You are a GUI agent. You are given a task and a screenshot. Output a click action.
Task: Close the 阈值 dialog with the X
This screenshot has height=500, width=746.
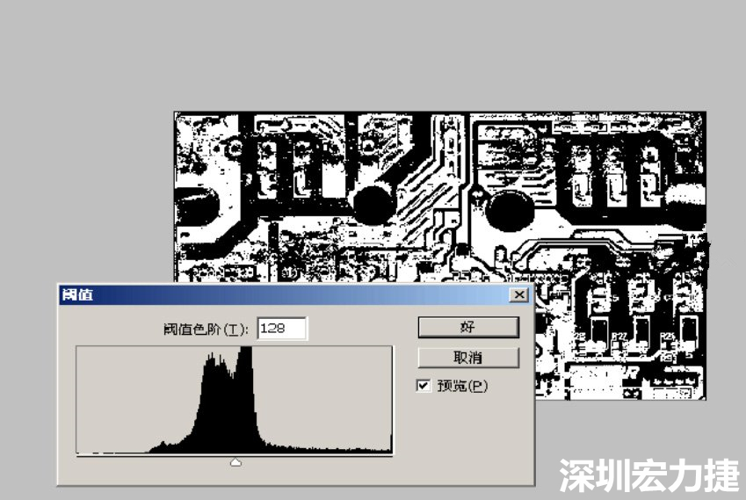(519, 294)
